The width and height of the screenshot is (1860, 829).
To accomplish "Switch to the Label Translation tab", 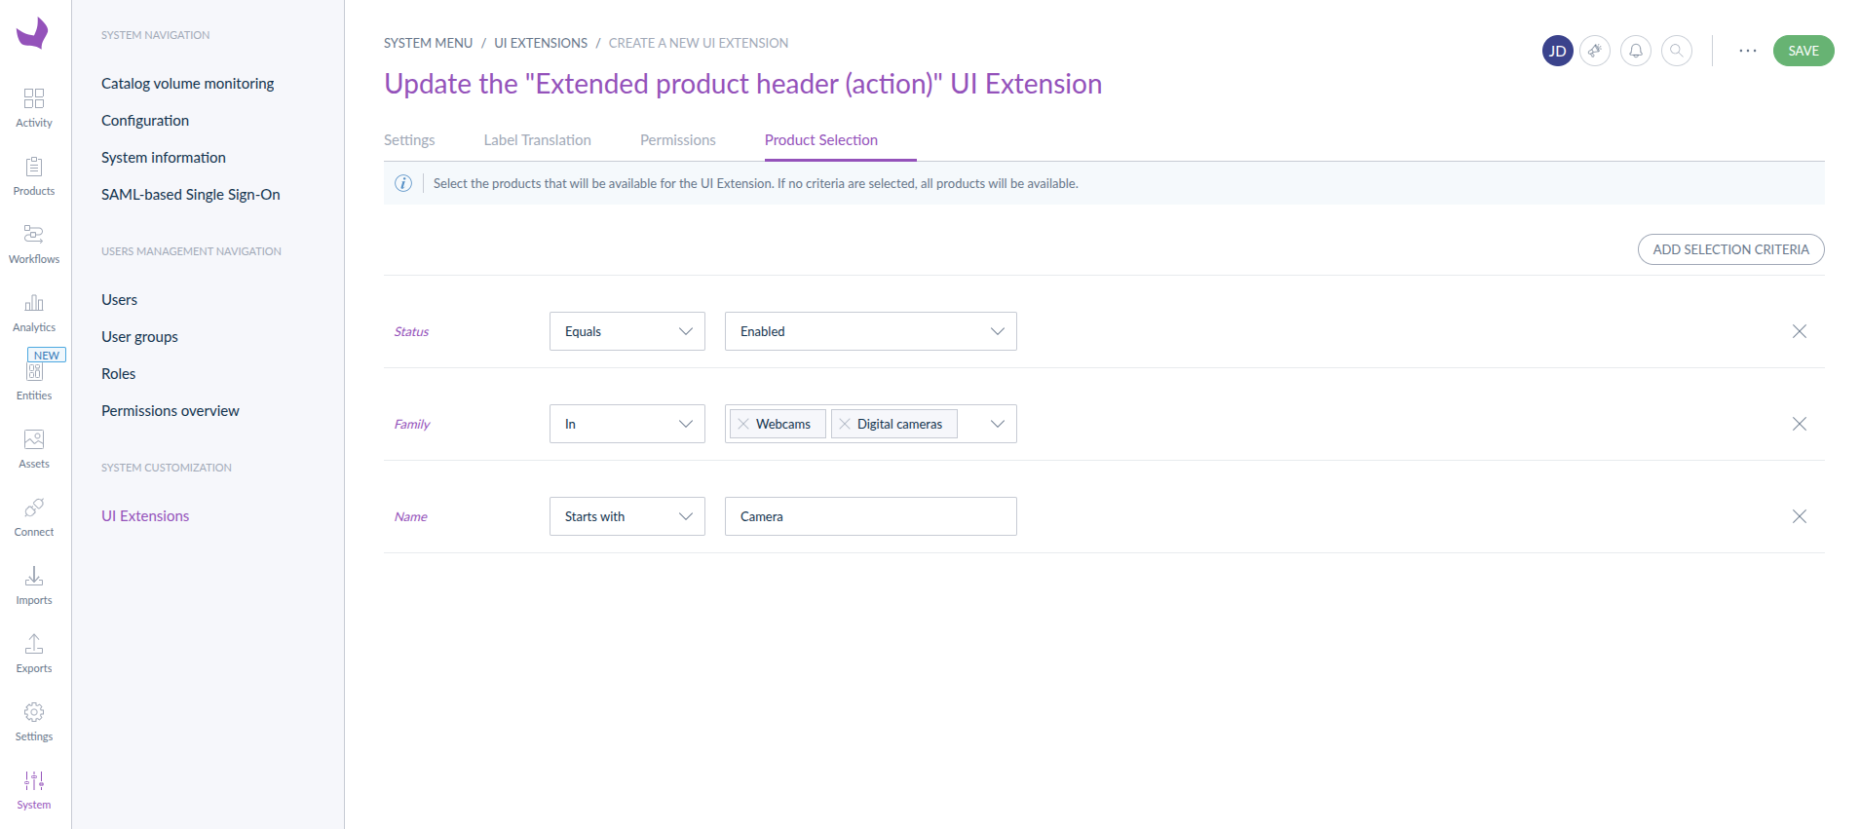I will click(537, 140).
